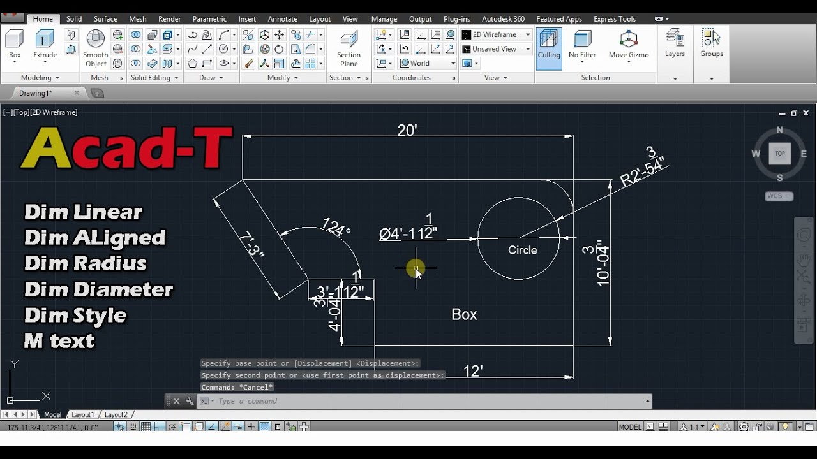Toggle Object Snap in status bar
The width and height of the screenshot is (817, 459).
(x=185, y=426)
